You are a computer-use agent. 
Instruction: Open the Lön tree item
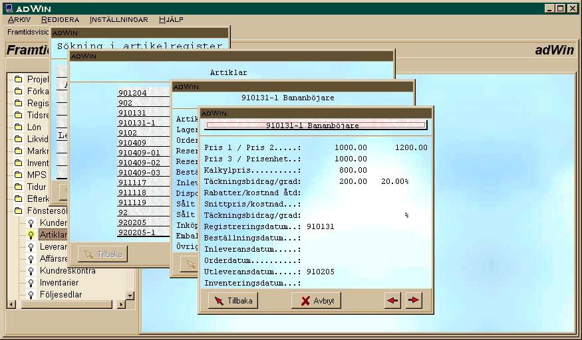(x=34, y=127)
